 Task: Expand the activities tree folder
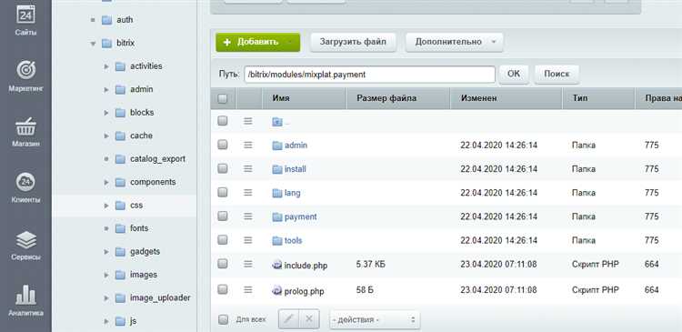pos(106,66)
